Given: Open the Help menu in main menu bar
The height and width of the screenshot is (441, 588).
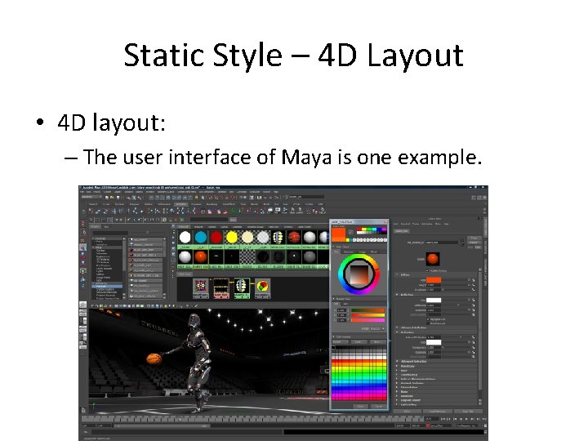Looking at the screenshot, I should (x=276, y=192).
